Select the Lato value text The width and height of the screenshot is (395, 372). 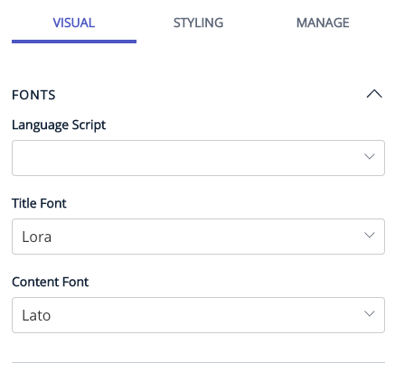pos(36,315)
